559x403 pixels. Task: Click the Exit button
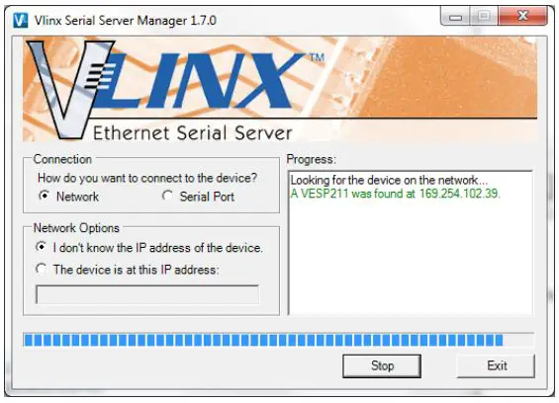[x=497, y=365]
